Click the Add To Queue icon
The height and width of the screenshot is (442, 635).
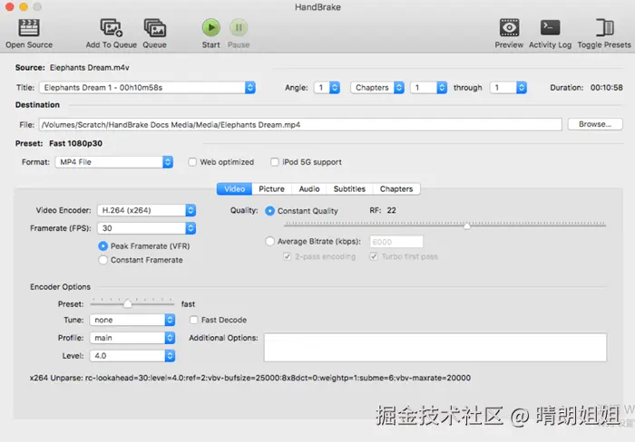(x=111, y=28)
